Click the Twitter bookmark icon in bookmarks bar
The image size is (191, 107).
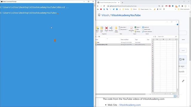point(114,9)
